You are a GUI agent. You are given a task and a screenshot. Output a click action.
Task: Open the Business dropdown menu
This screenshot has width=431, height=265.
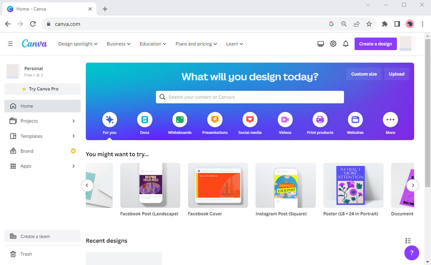tap(118, 44)
